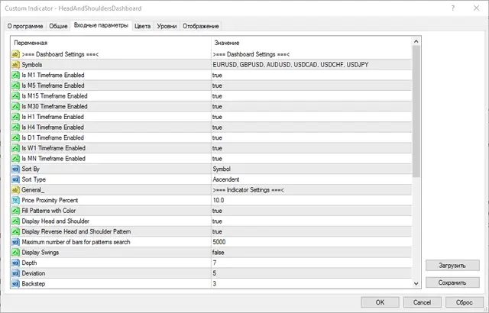Select true value of Is H1 Timeframe Enabled
The height and width of the screenshot is (313, 489).
pyautogui.click(x=217, y=117)
